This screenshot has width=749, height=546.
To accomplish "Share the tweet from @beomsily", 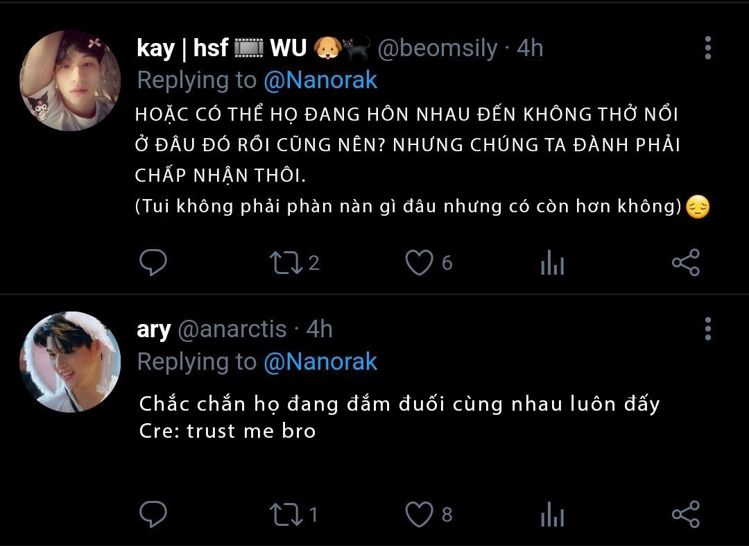I will 685,263.
